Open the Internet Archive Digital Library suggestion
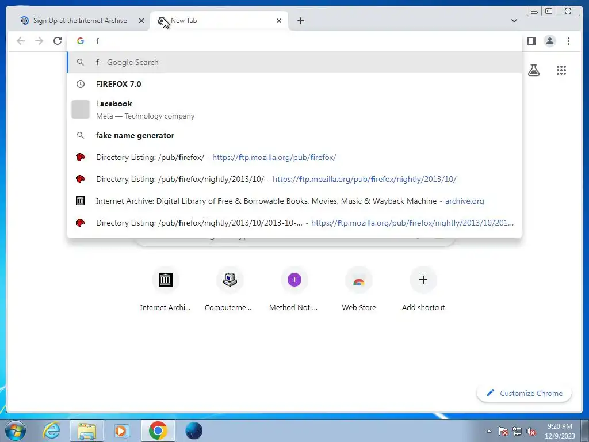Image resolution: width=589 pixels, height=442 pixels. click(294, 201)
